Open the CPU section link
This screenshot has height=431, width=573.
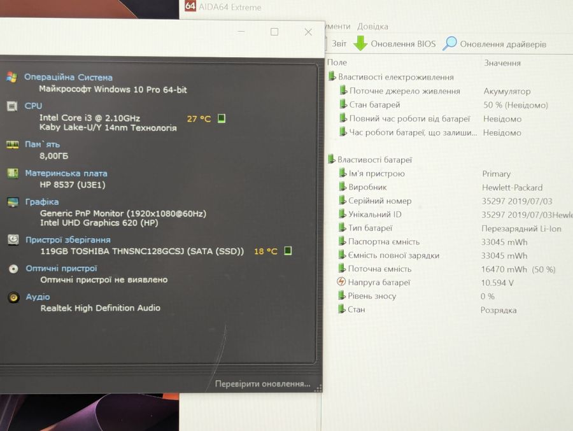[33, 106]
